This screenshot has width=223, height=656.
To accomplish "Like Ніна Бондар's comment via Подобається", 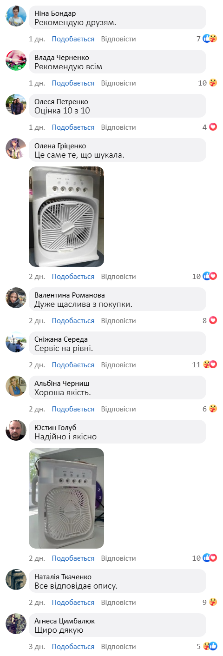I will (73, 39).
